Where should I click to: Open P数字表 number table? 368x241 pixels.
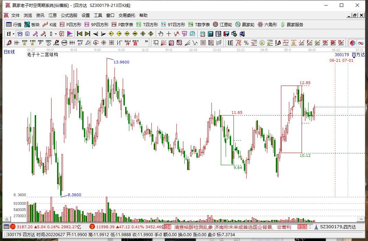(x=122, y=24)
